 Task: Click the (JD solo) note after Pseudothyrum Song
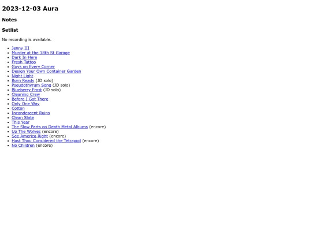(61, 85)
